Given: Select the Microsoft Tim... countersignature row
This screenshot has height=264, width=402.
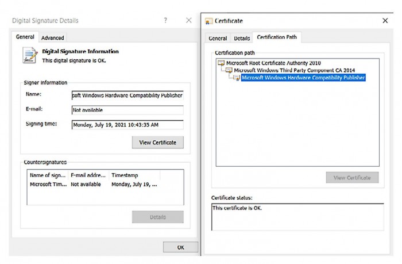Looking at the screenshot, I should click(x=92, y=185).
